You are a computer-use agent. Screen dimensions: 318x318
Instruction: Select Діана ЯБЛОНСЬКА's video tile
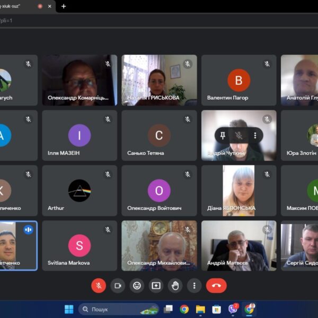coord(238,190)
